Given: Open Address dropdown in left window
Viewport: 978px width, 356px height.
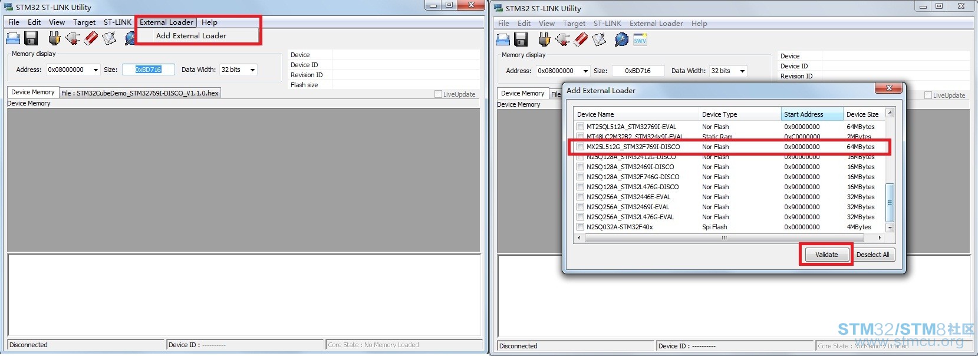Looking at the screenshot, I should click(x=96, y=70).
